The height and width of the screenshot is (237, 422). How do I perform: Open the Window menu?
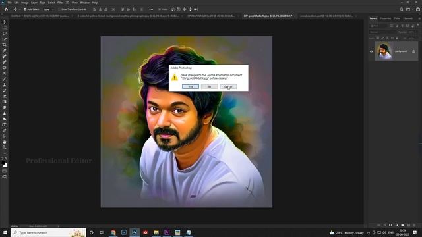click(84, 3)
